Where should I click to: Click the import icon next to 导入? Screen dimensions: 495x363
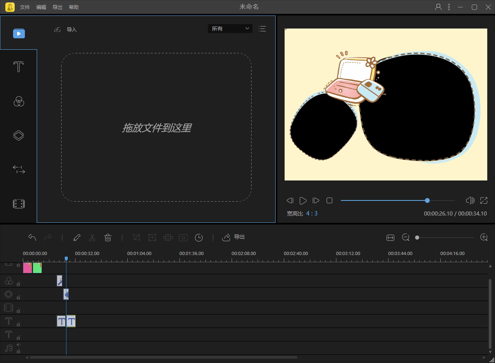57,29
